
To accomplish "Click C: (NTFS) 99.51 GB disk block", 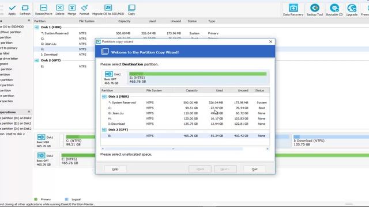I will (x=80, y=140).
